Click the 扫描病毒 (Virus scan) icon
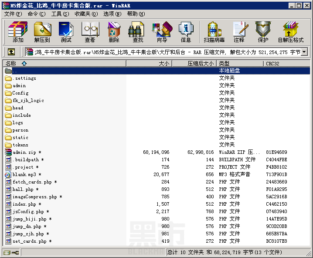Viewport: 313px width, 258px height. (x=214, y=32)
